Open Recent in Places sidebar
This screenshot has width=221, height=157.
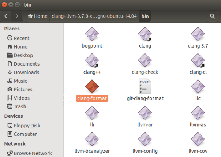(21, 38)
